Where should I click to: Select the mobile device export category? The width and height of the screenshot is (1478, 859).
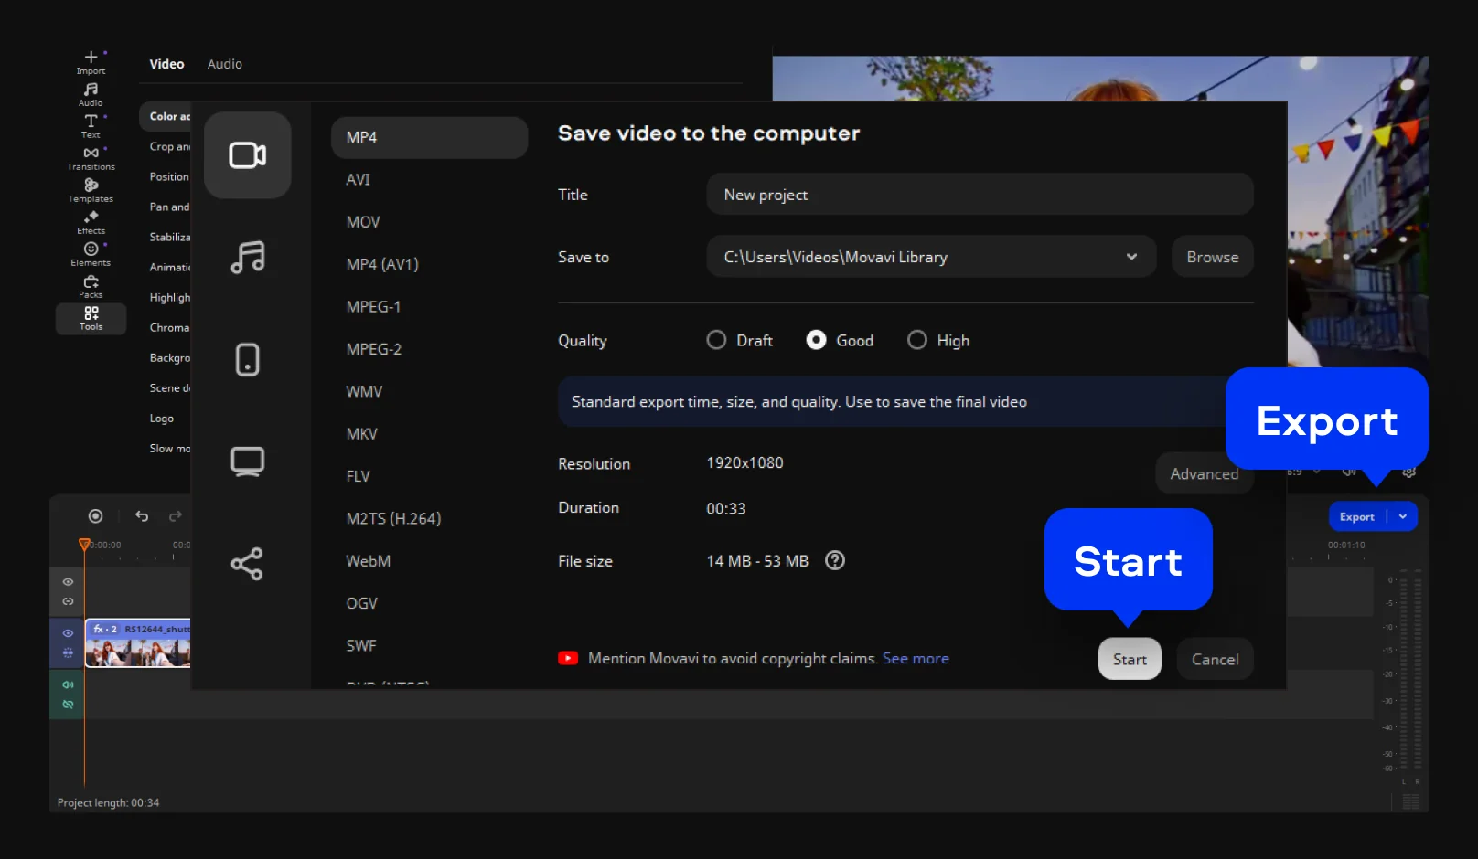pos(247,359)
